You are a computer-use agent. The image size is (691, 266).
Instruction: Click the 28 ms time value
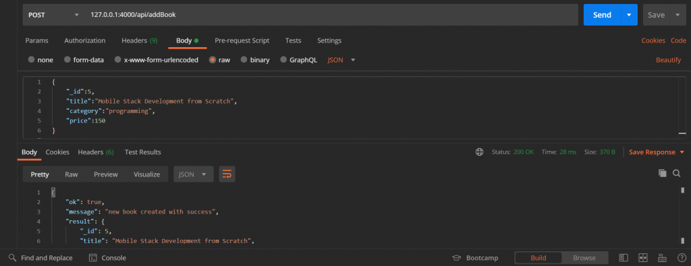568,152
